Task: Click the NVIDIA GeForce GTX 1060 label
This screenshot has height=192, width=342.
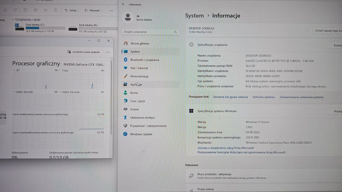Action: point(84,65)
